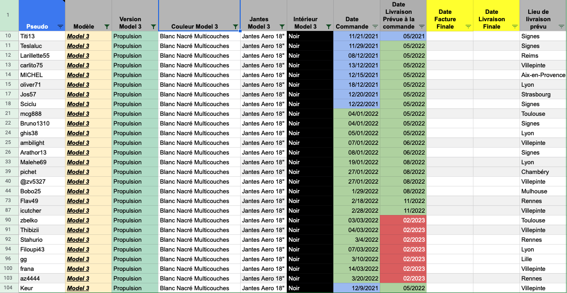This screenshot has width=567, height=293.
Task: Open Model 3 link in zbelko row
Action: tap(78, 220)
